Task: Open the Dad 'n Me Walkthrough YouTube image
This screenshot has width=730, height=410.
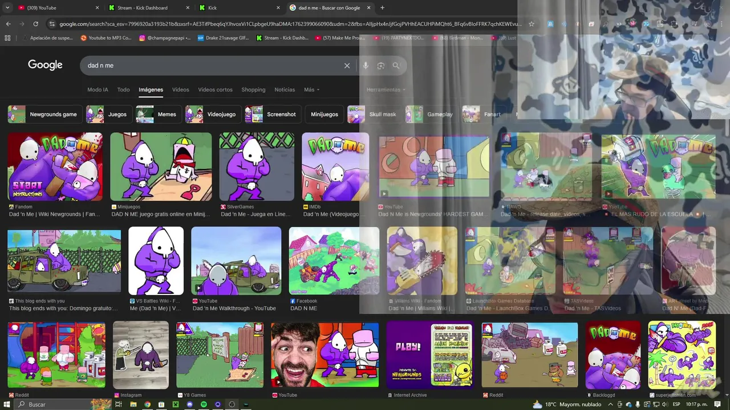Action: [x=236, y=261]
